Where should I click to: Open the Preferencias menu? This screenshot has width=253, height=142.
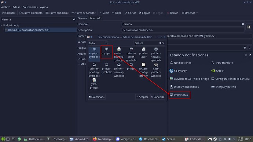point(30,7)
